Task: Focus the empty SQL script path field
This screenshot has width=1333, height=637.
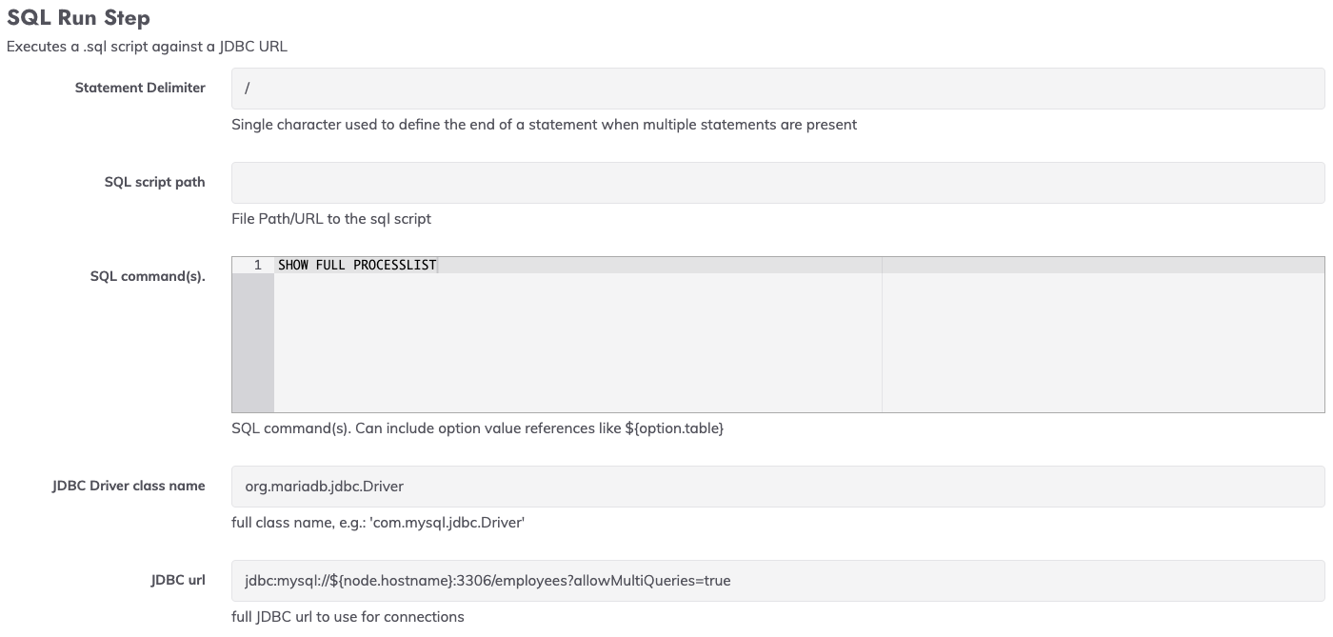Action: tap(778, 182)
